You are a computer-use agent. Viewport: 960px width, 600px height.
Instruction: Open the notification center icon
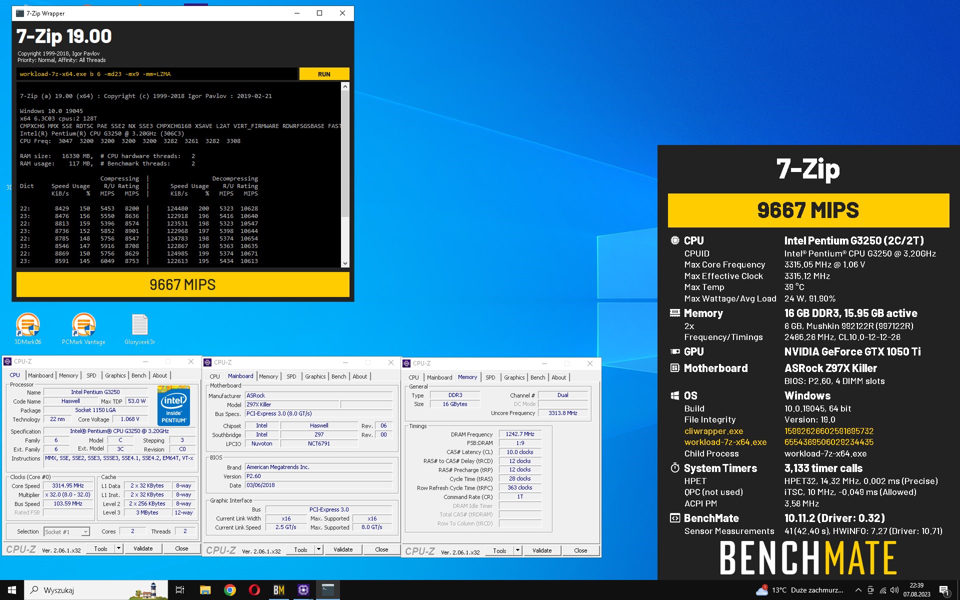pos(944,590)
